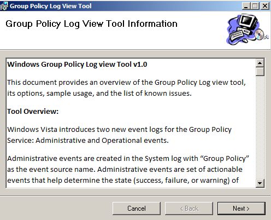Click the line 'its options, sample usage, and the list'
Screen dimensions: 271x220
99,94
